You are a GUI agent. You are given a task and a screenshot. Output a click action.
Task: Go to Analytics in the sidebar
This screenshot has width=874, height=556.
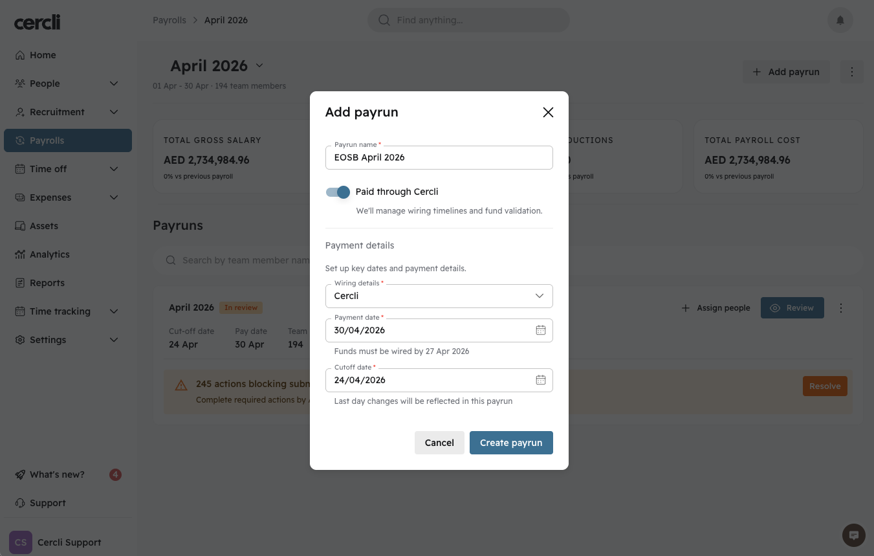point(49,254)
